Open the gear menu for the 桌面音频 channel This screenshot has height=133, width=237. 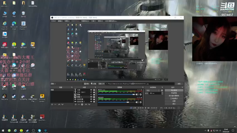pyautogui.click(x=140, y=102)
